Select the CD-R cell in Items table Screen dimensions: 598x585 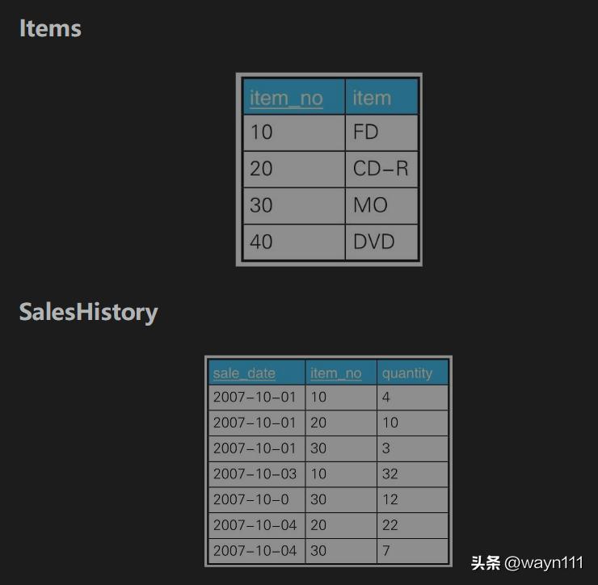381,168
